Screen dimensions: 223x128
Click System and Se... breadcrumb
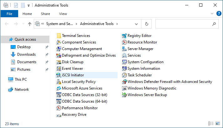59,24
